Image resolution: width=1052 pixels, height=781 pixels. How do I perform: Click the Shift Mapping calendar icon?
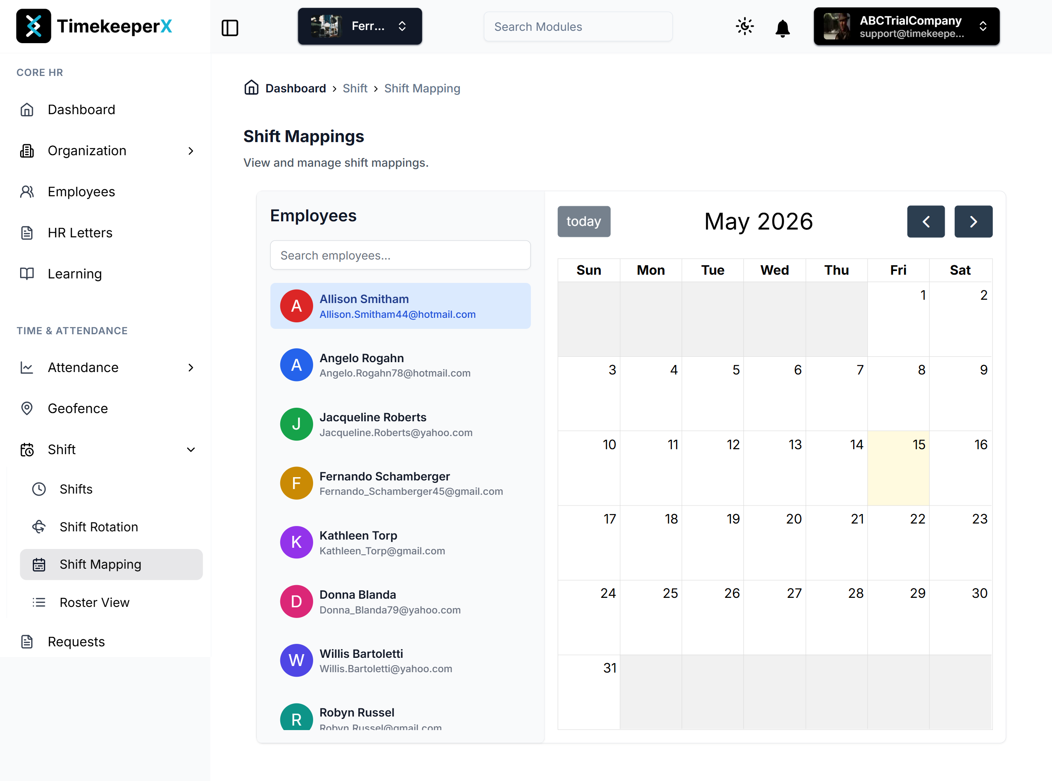point(39,565)
